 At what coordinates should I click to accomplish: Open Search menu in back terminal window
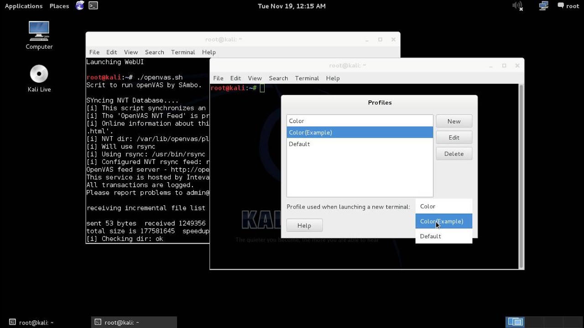(154, 52)
